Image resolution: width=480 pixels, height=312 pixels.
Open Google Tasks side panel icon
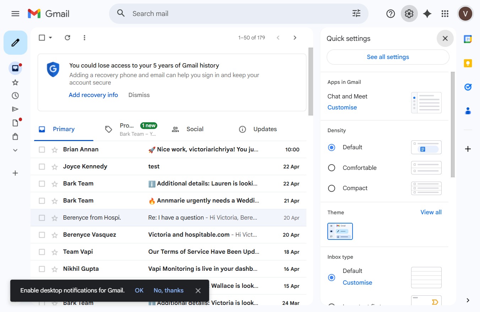pyautogui.click(x=468, y=87)
